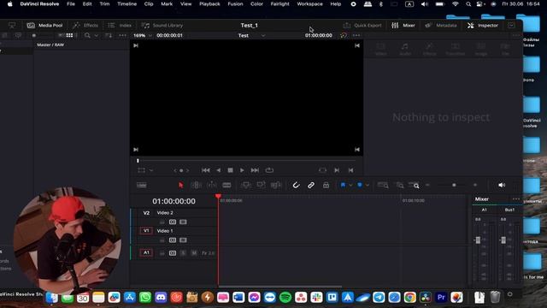
Task: Play the timeline forward
Action: click(x=242, y=170)
